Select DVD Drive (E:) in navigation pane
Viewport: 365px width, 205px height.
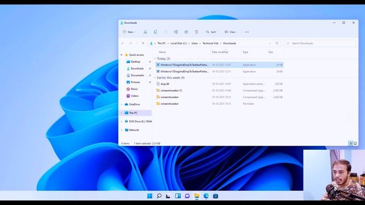pos(140,121)
